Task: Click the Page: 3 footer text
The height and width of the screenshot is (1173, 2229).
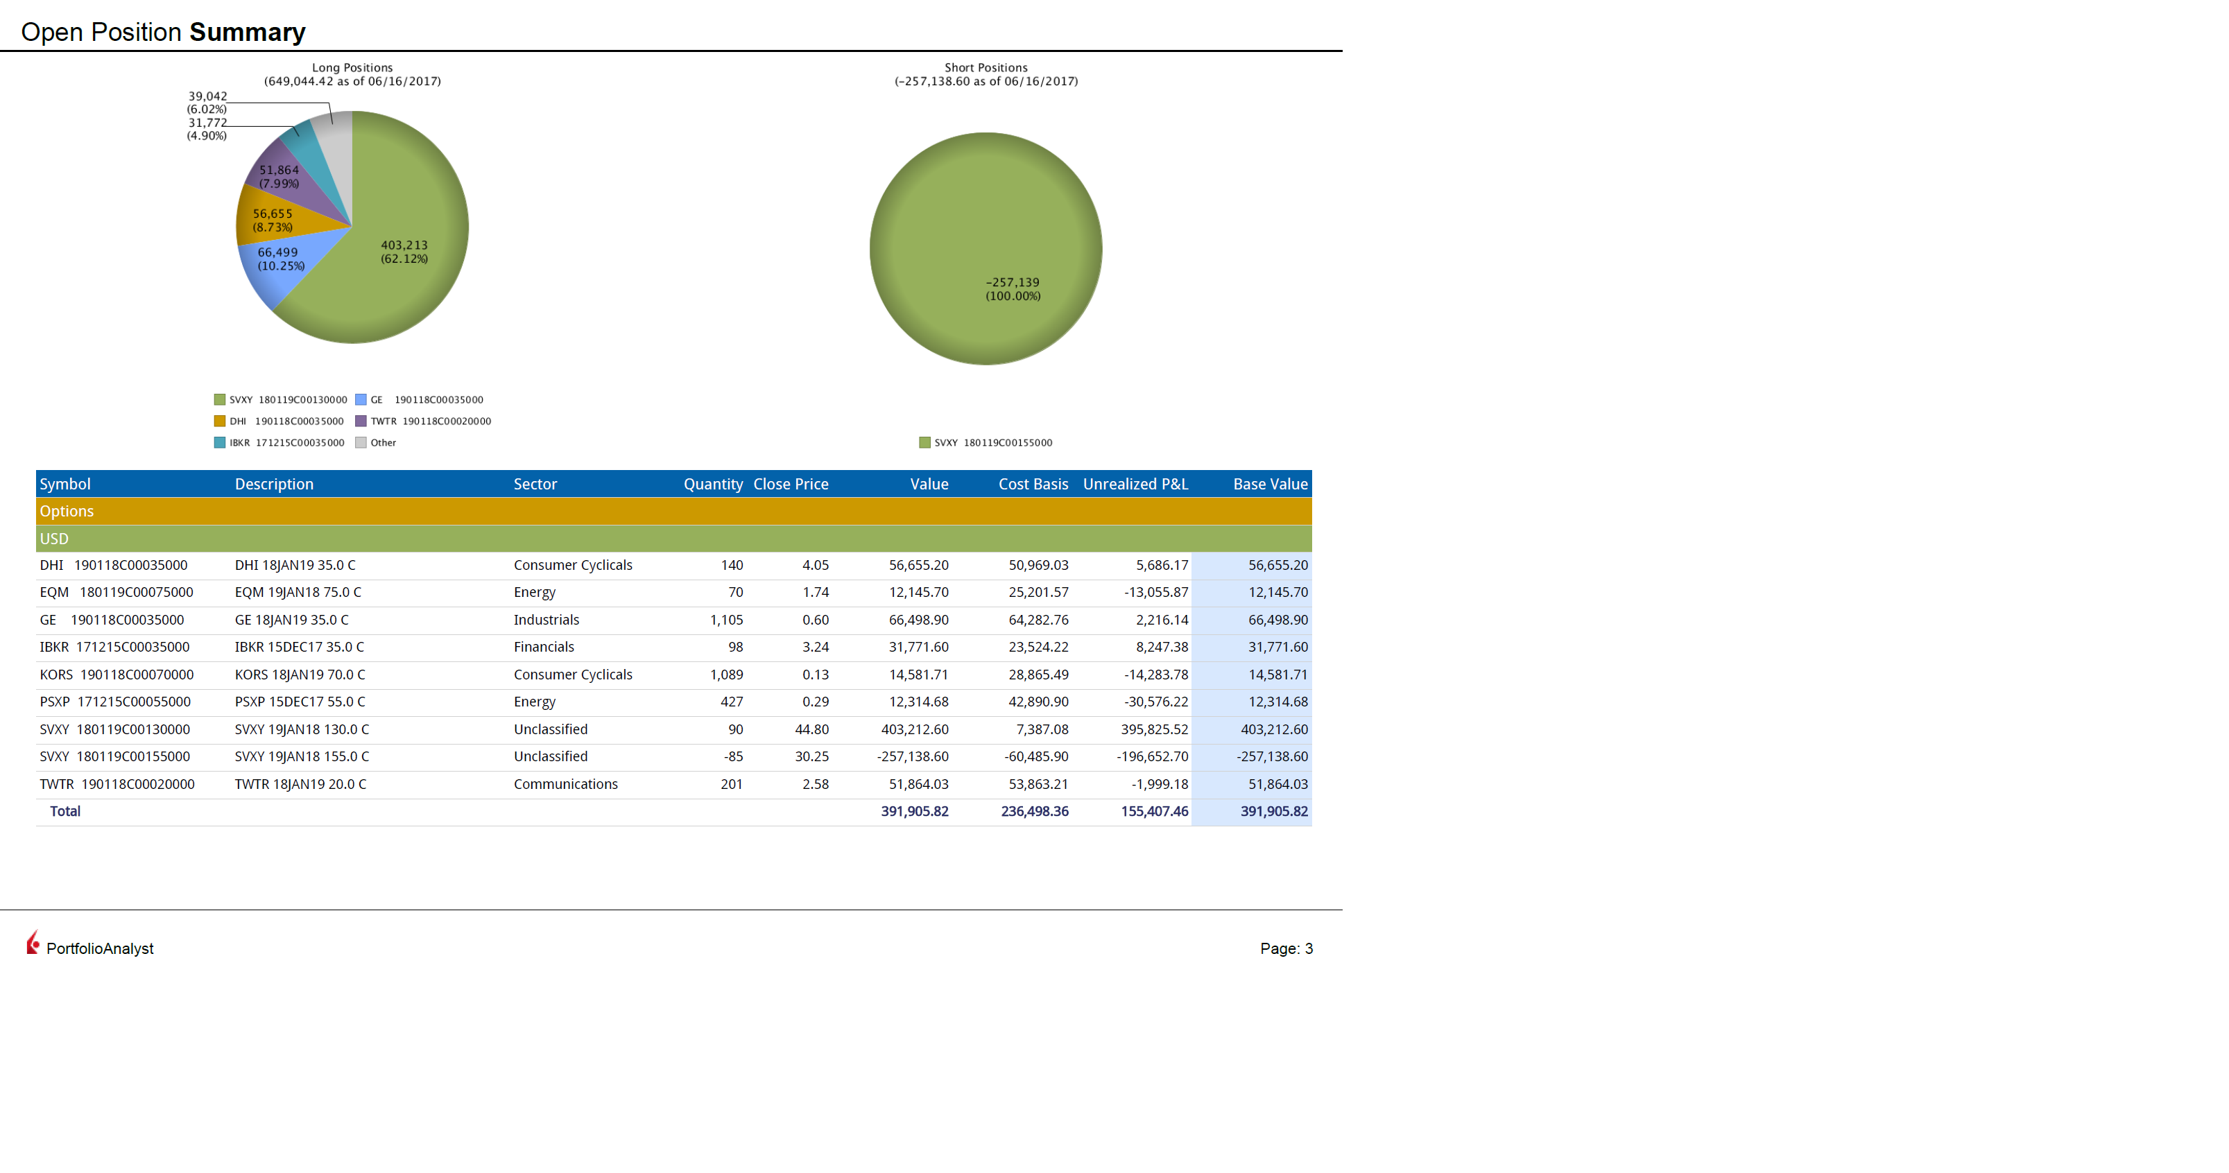Action: point(1286,948)
